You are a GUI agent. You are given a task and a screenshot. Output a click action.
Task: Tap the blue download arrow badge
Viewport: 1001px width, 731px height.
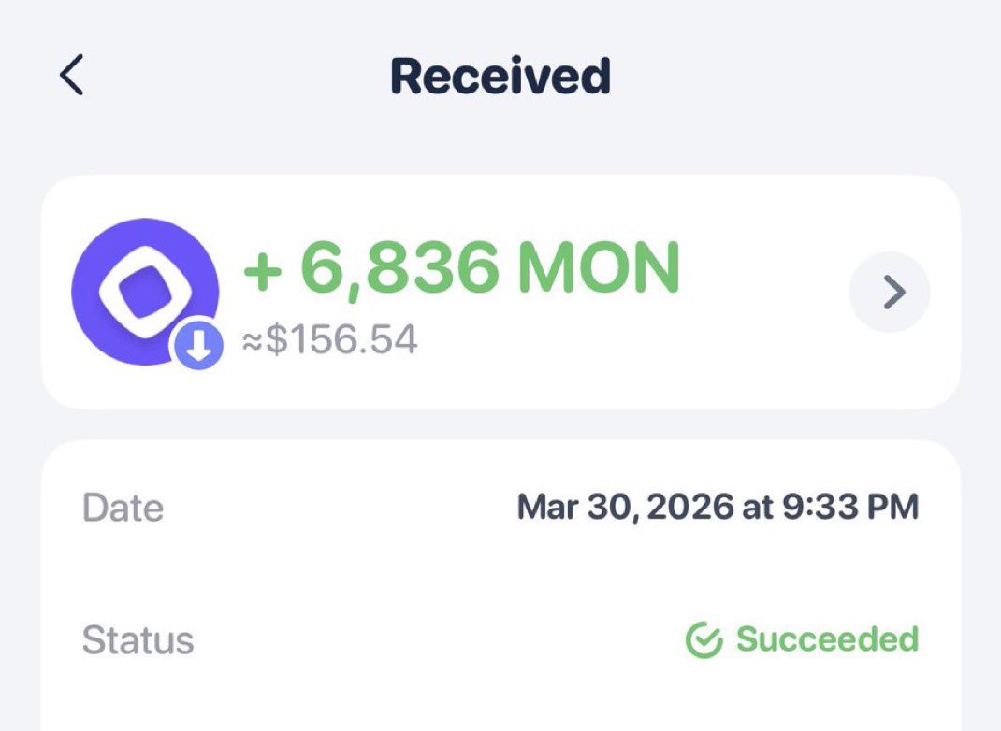pyautogui.click(x=196, y=347)
